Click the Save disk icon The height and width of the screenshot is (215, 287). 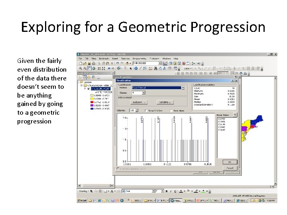pos(89,63)
